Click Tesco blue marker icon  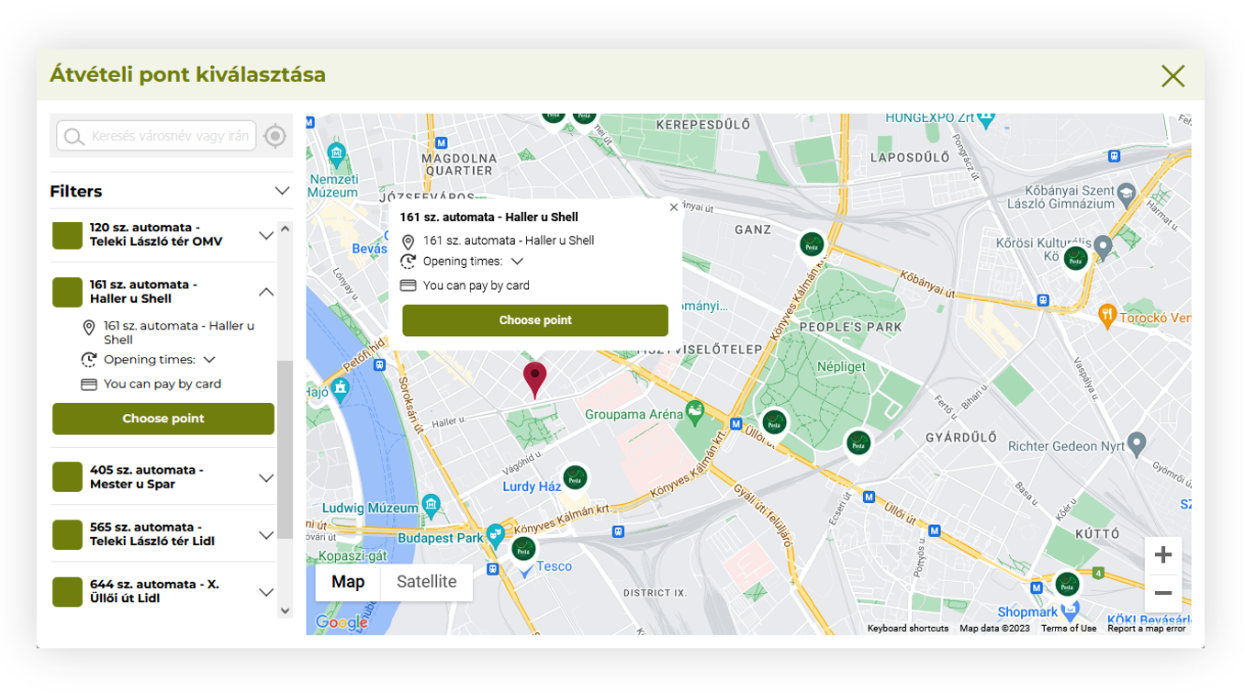pos(524,570)
